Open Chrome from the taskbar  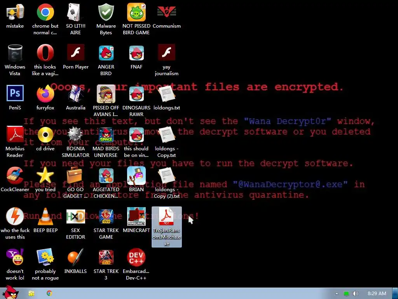point(49,294)
